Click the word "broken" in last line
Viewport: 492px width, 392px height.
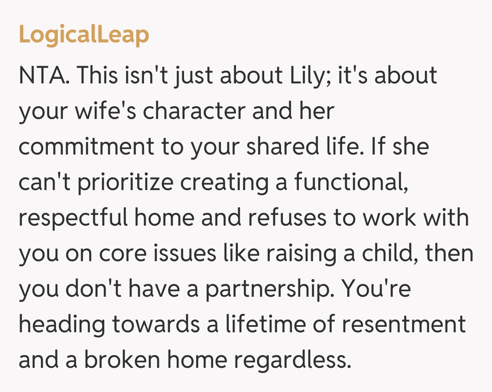pyautogui.click(x=123, y=361)
